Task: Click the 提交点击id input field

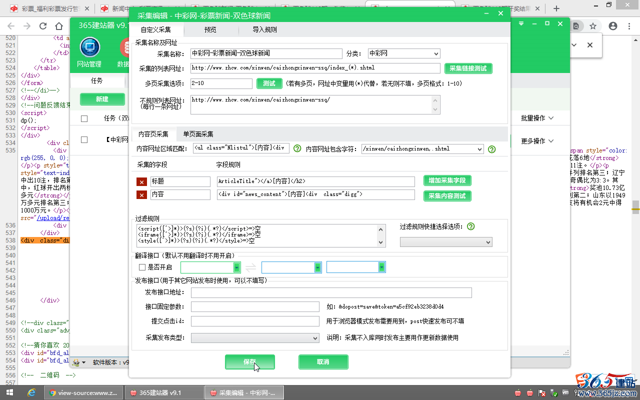Action: (255, 321)
